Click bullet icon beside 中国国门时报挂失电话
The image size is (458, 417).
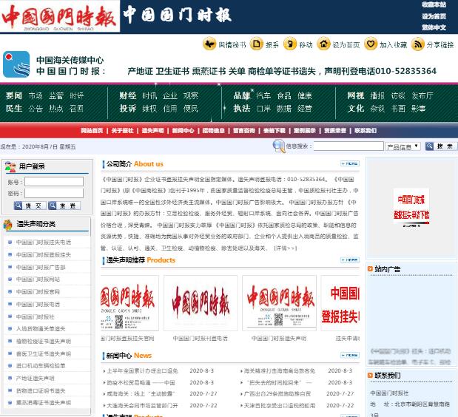pos(10,242)
